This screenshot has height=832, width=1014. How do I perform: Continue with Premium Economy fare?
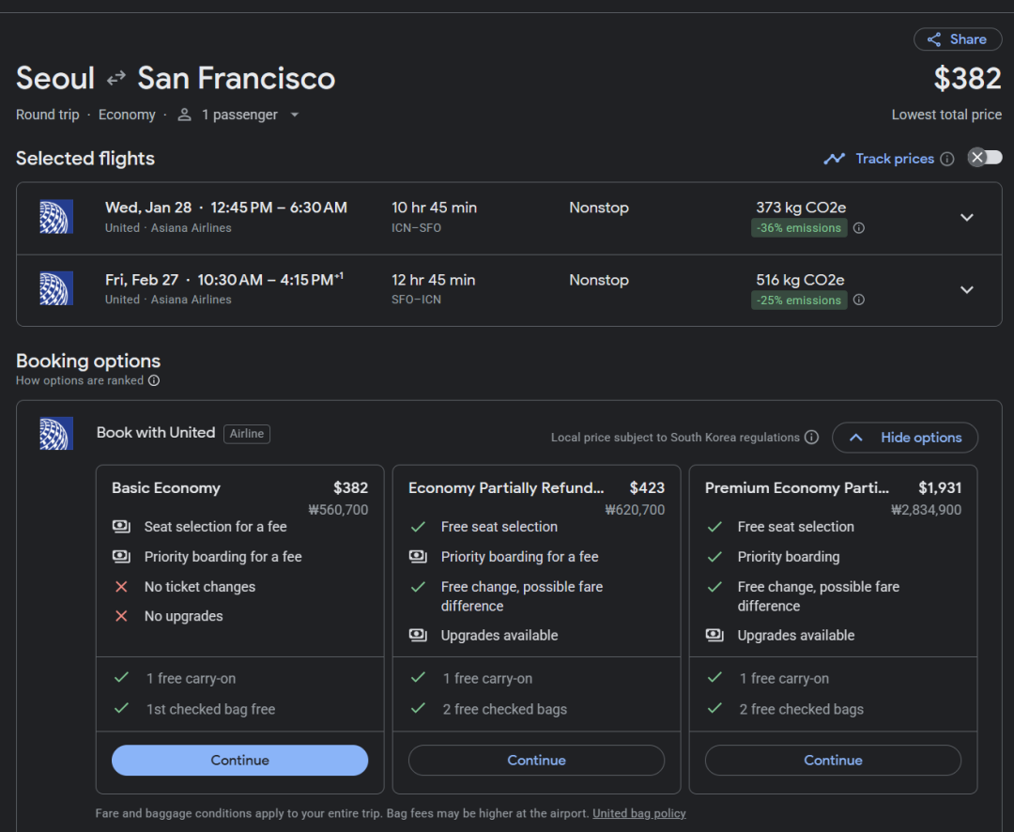pos(833,761)
